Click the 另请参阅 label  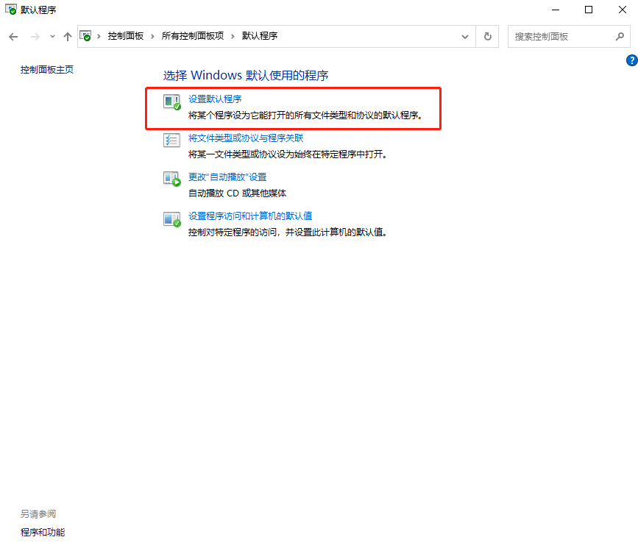pyautogui.click(x=38, y=514)
